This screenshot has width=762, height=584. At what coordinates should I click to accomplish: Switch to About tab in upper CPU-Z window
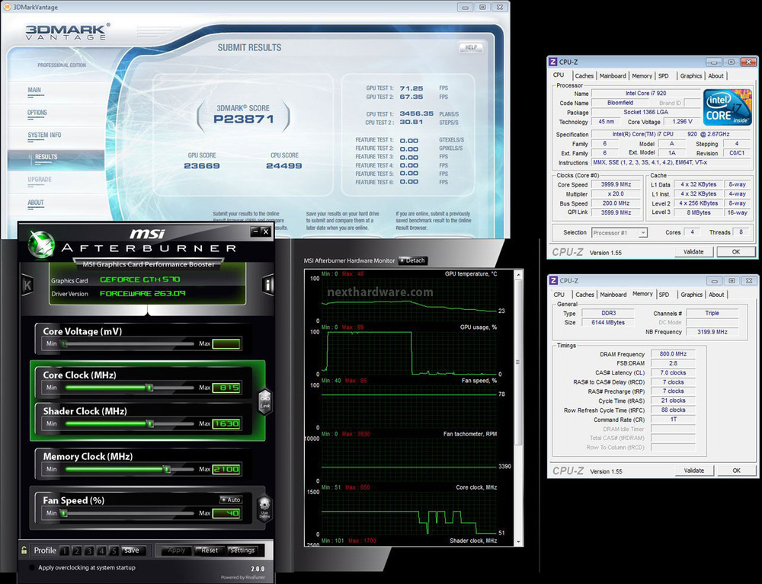tap(716, 75)
